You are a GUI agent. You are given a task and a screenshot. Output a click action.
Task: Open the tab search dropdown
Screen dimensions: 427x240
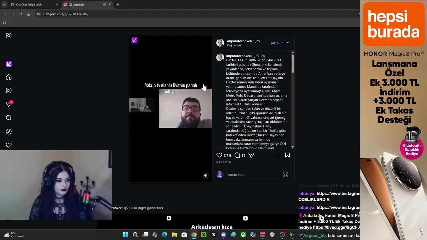[x=4, y=5]
